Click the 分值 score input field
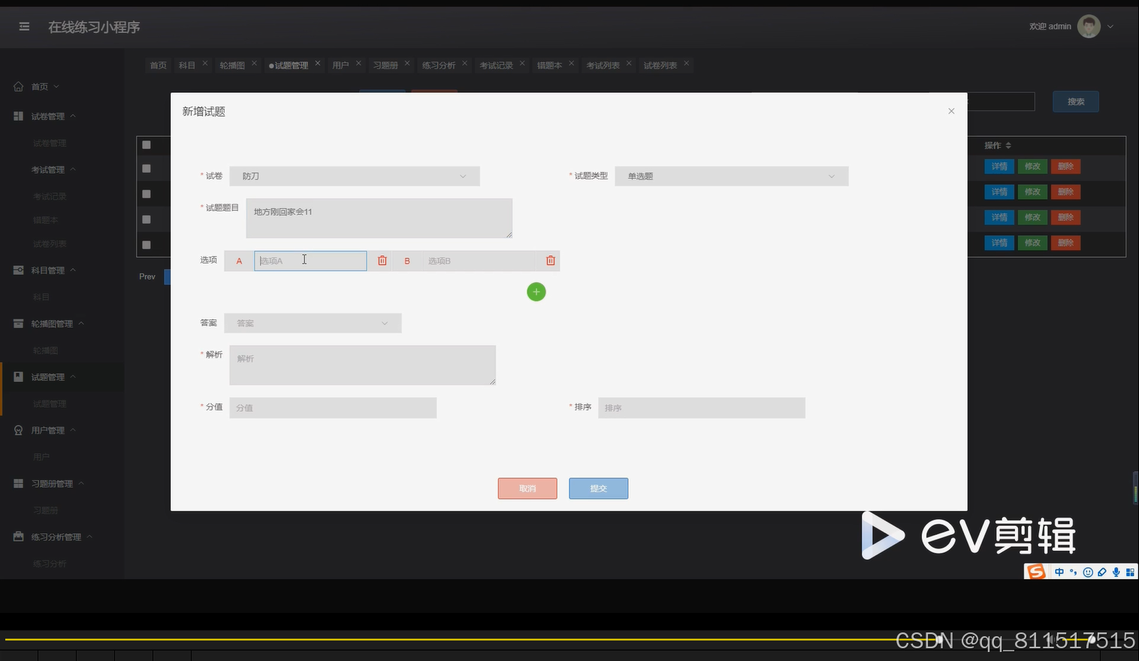Viewport: 1139px width, 661px height. (333, 408)
